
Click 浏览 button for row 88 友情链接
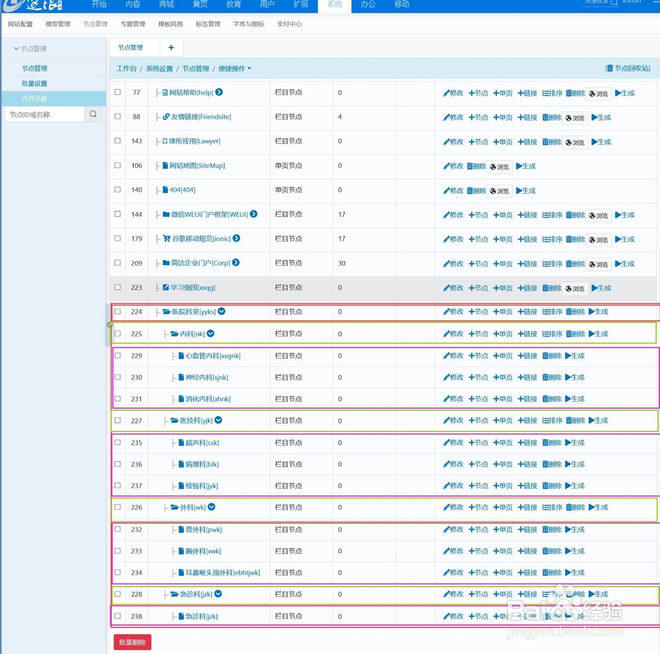[575, 118]
